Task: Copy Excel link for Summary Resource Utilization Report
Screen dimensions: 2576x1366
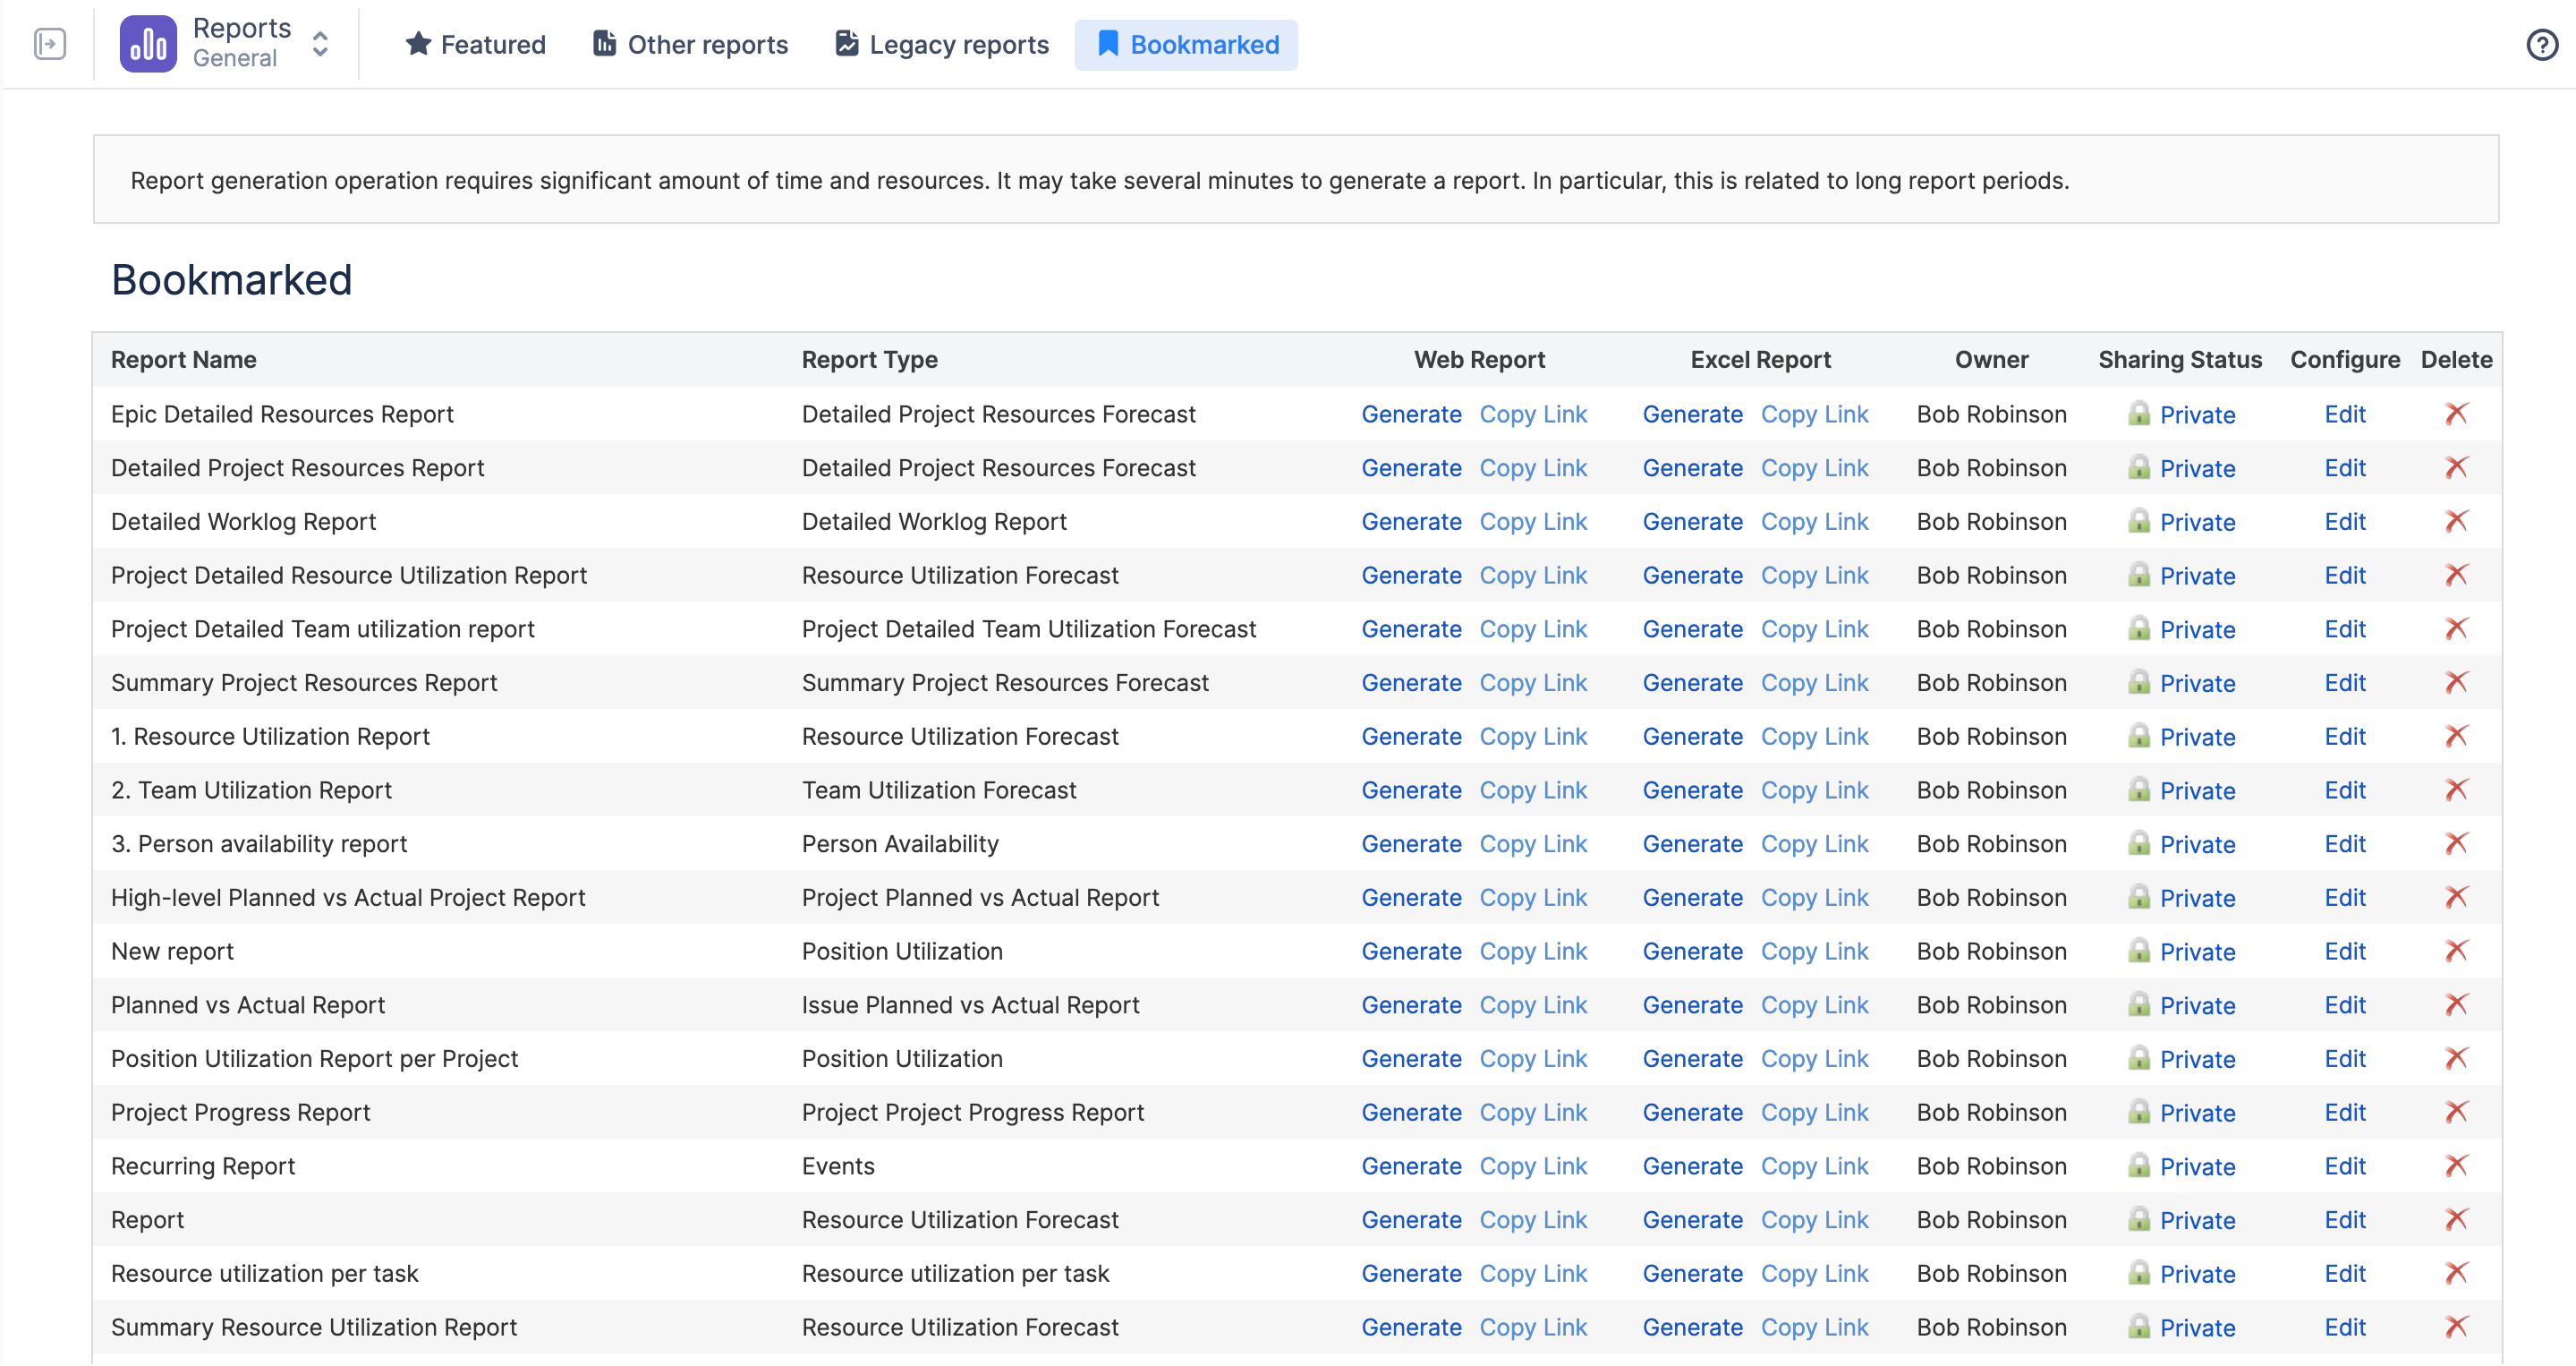Action: 1814,1327
